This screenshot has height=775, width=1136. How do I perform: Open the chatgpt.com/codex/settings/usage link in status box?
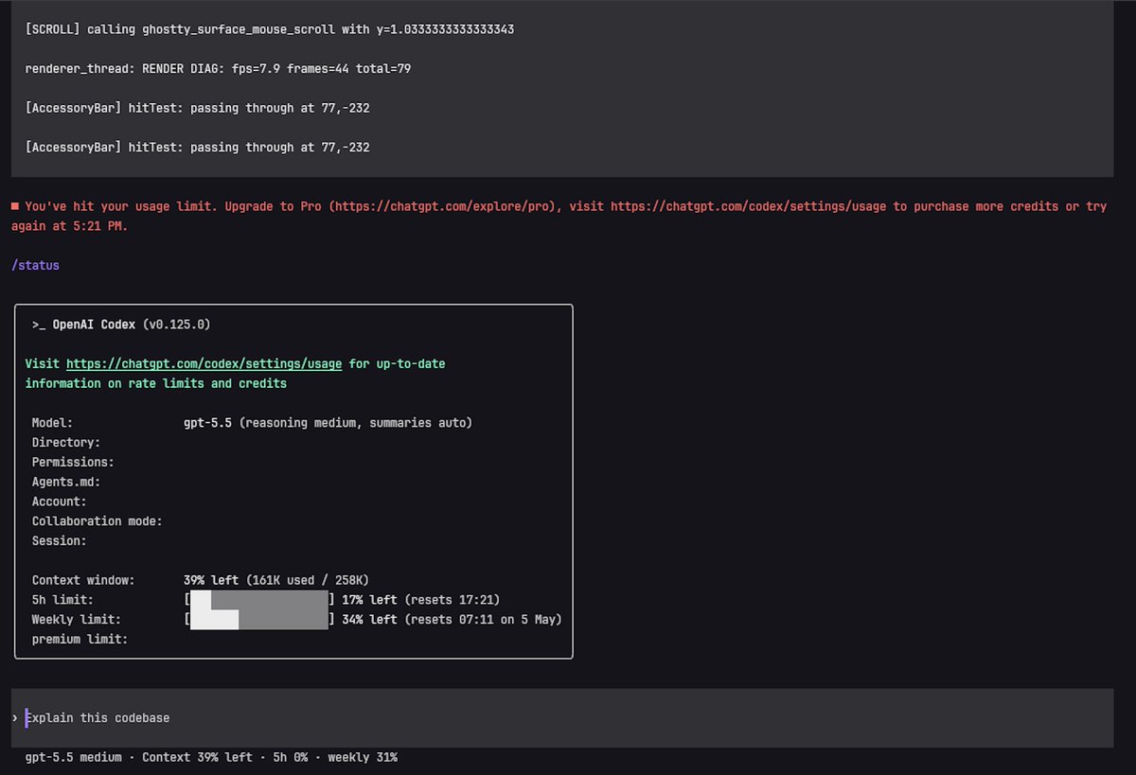click(x=204, y=363)
